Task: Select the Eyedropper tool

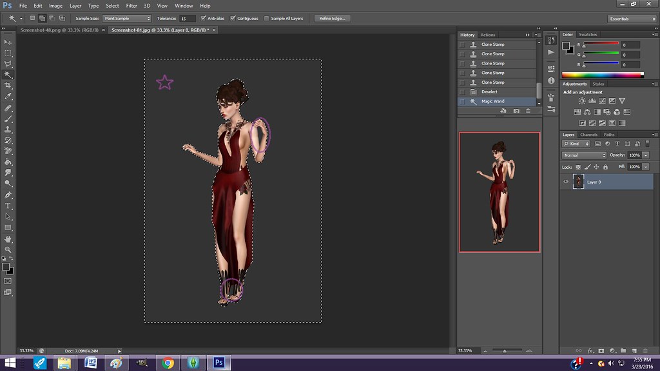Action: click(8, 96)
